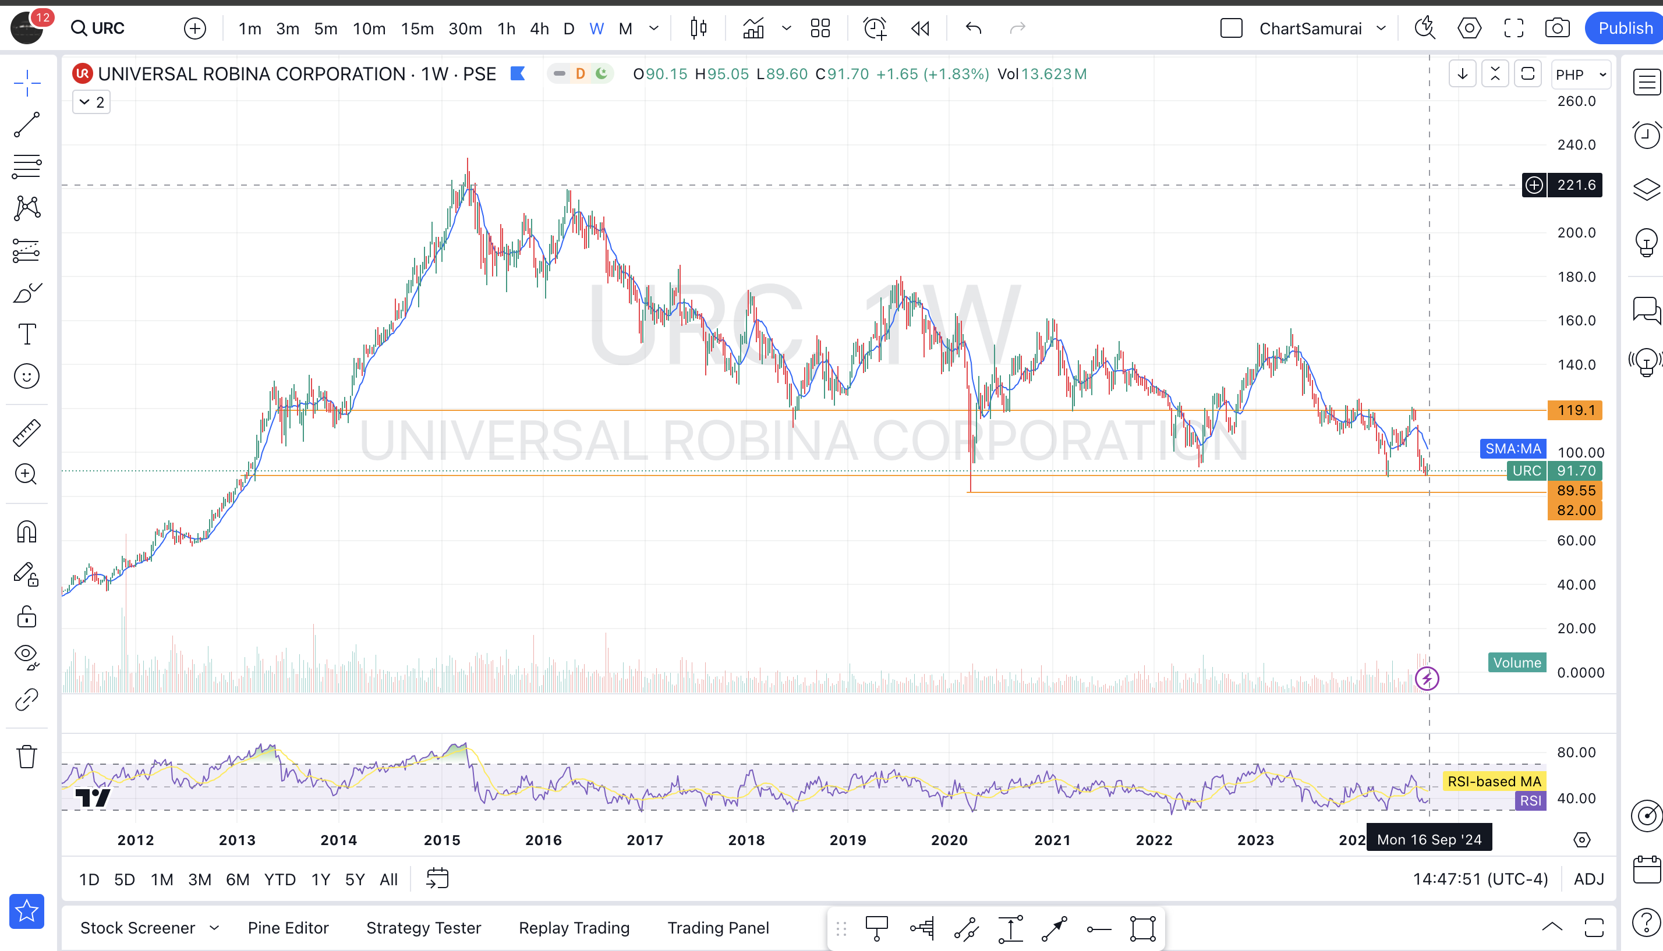This screenshot has height=951, width=1663.
Task: Hide all drawings with eye icon
Action: coord(27,657)
